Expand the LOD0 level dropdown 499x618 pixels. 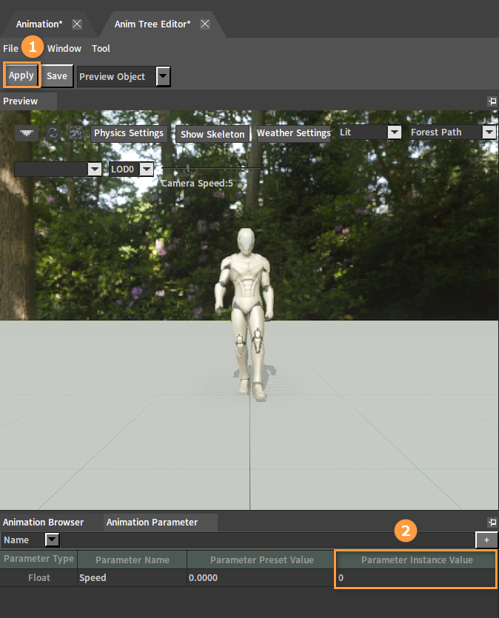pyautogui.click(x=147, y=169)
